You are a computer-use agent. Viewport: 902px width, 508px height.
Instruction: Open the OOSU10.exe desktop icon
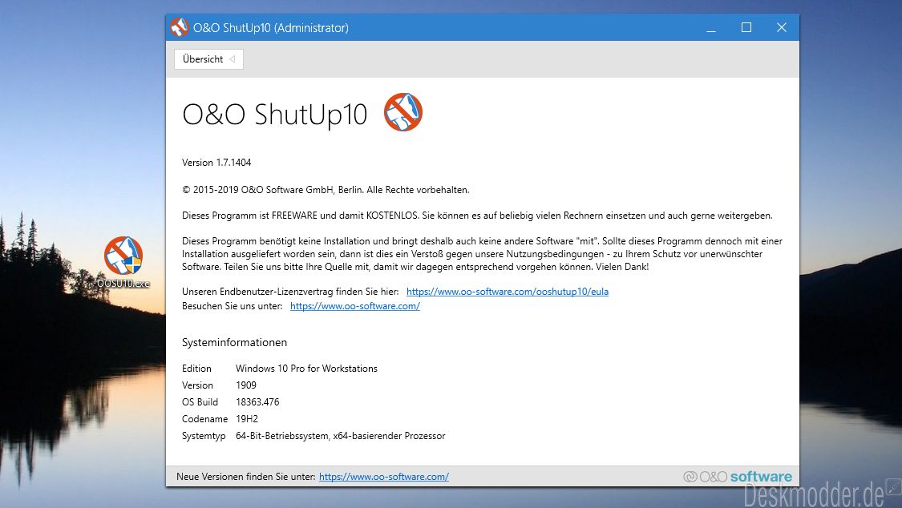point(123,261)
